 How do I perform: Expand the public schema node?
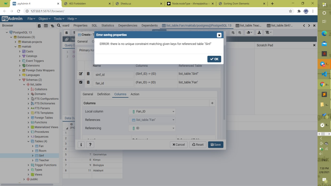coord(24,179)
